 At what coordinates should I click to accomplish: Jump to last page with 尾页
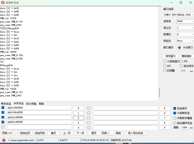94,133
